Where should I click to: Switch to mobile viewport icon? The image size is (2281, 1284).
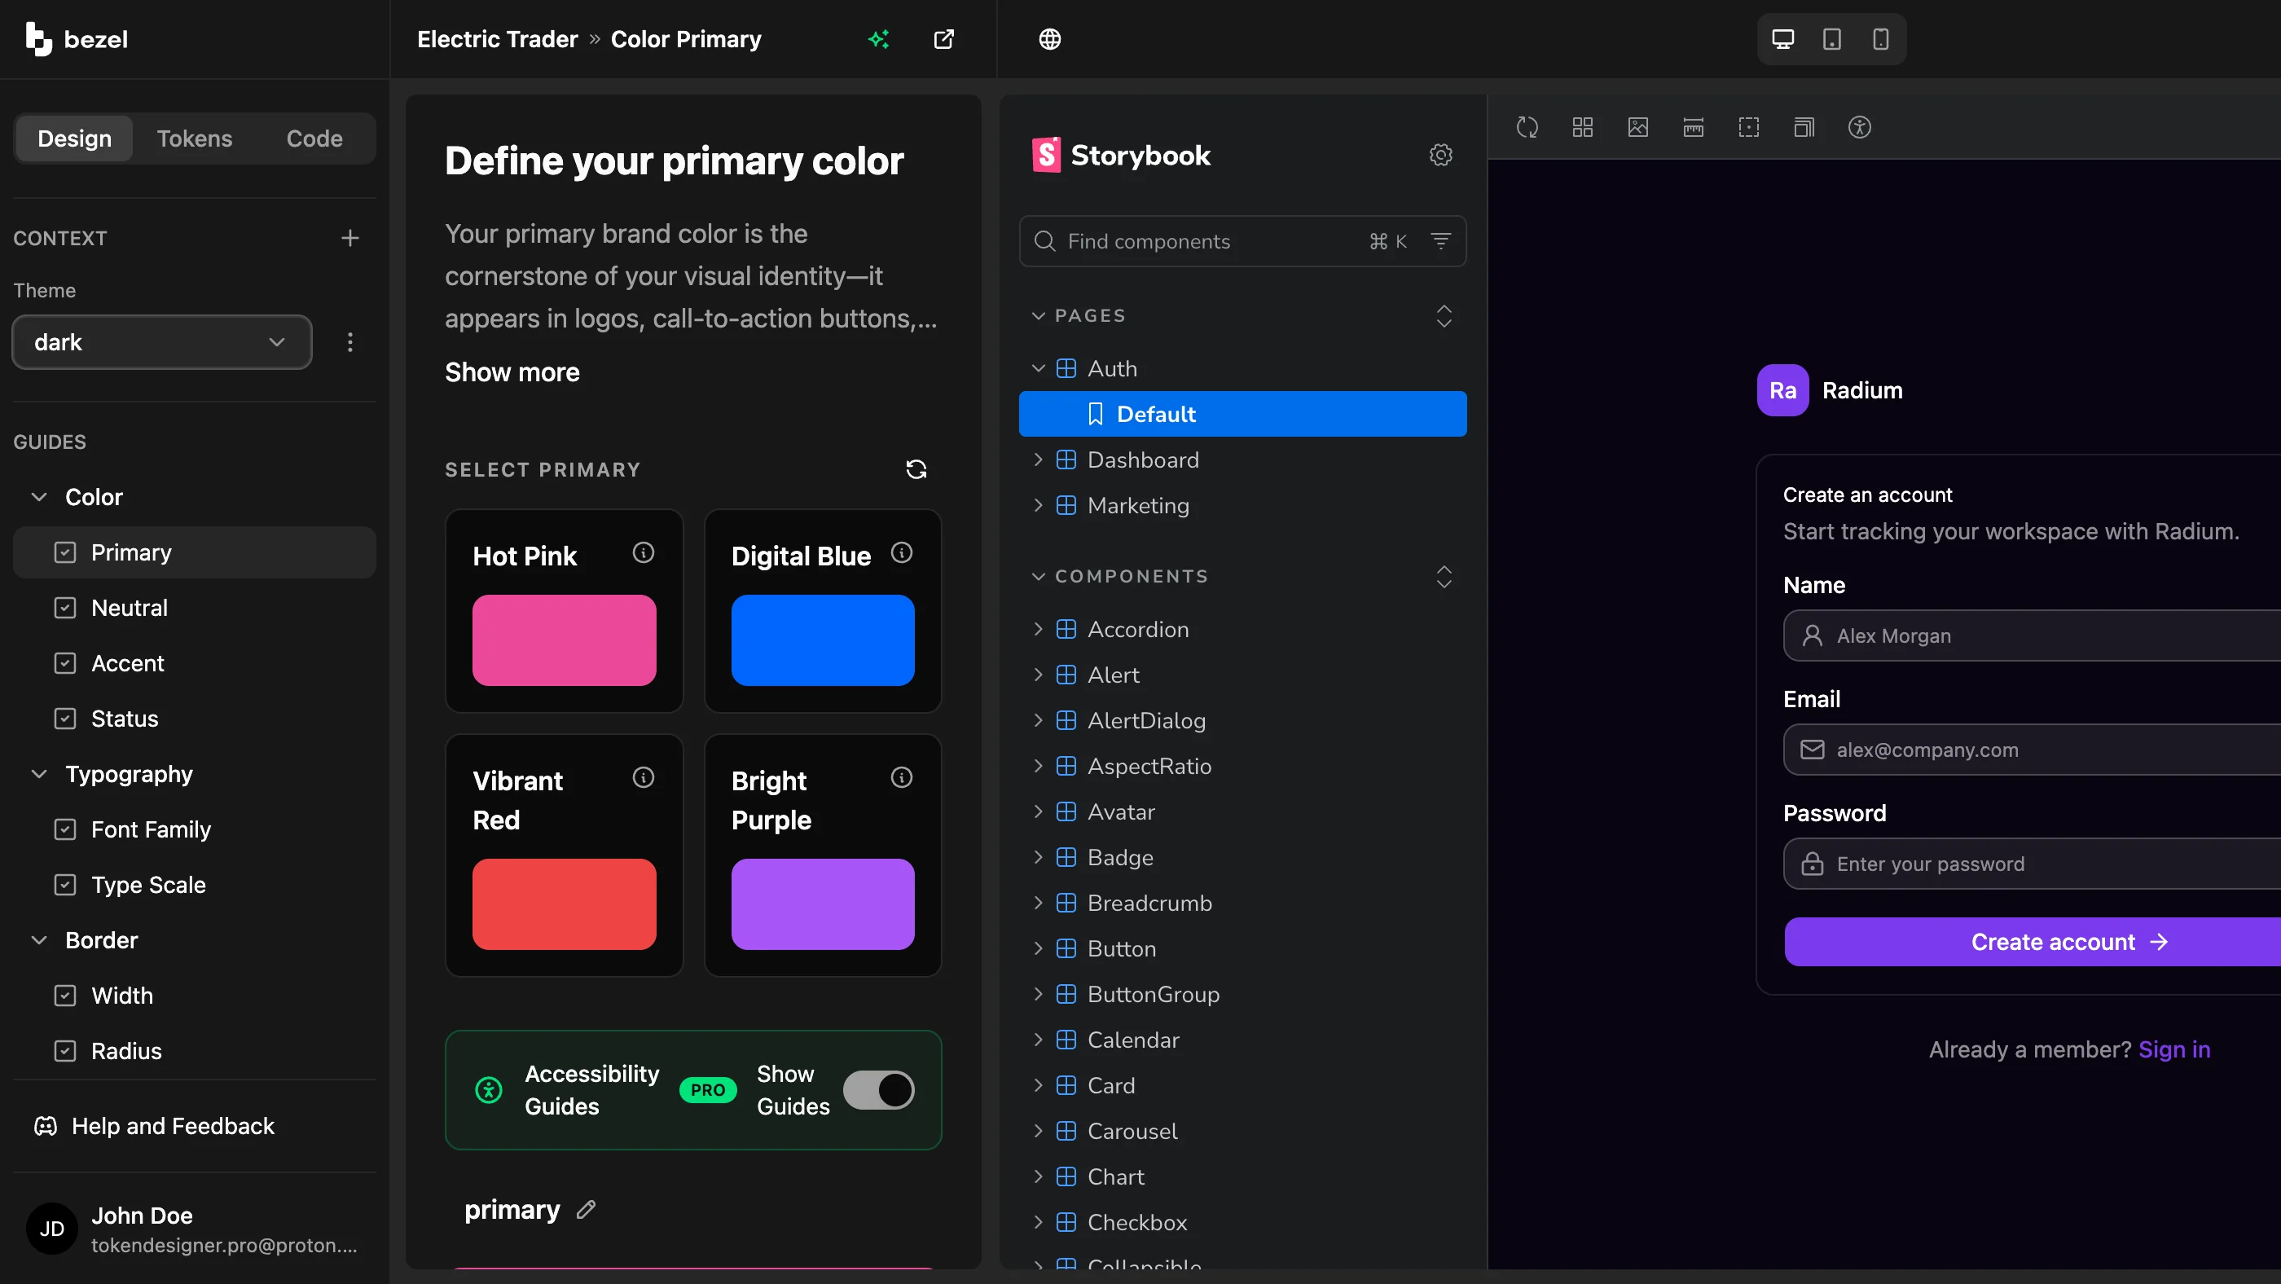point(1880,39)
